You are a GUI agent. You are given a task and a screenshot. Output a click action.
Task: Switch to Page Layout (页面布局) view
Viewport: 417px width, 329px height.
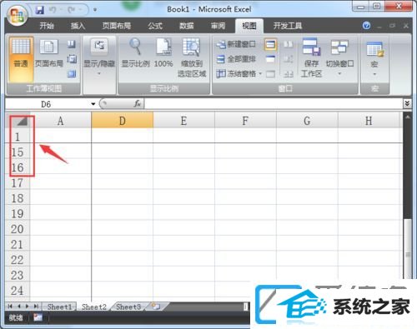pos(48,53)
